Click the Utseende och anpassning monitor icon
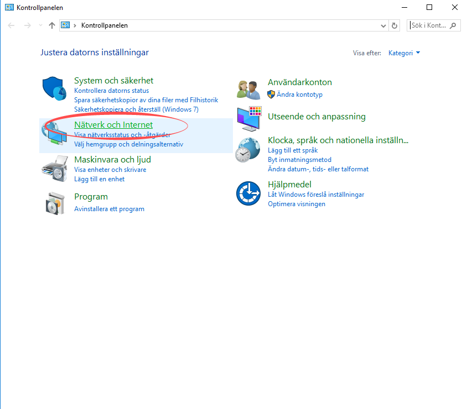 click(250, 119)
